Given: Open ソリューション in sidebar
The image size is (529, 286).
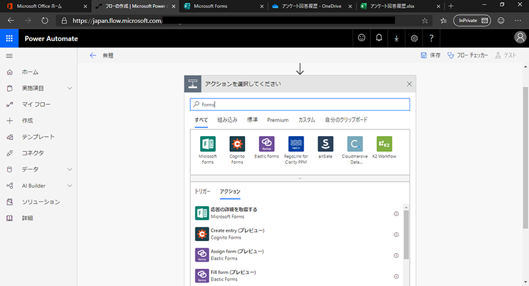Looking at the screenshot, I should pyautogui.click(x=41, y=202).
